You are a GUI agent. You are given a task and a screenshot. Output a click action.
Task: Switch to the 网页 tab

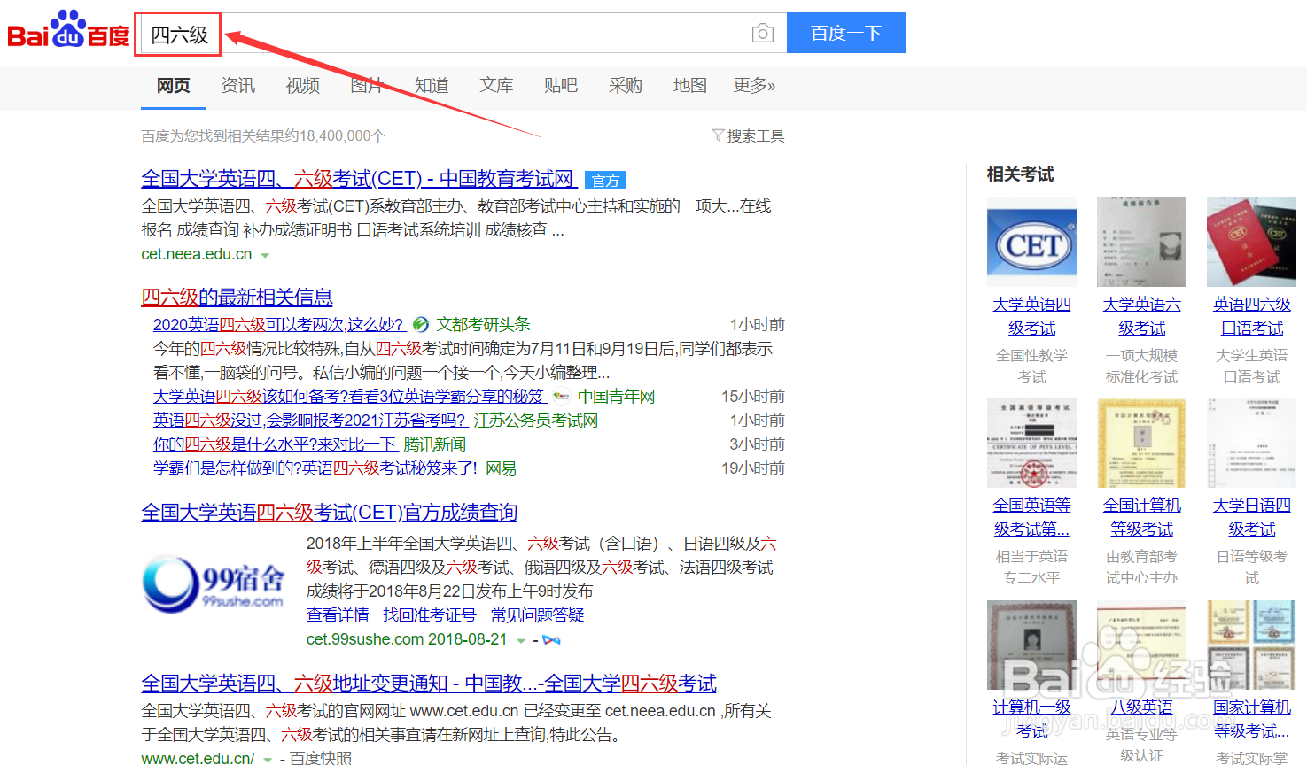pos(173,85)
